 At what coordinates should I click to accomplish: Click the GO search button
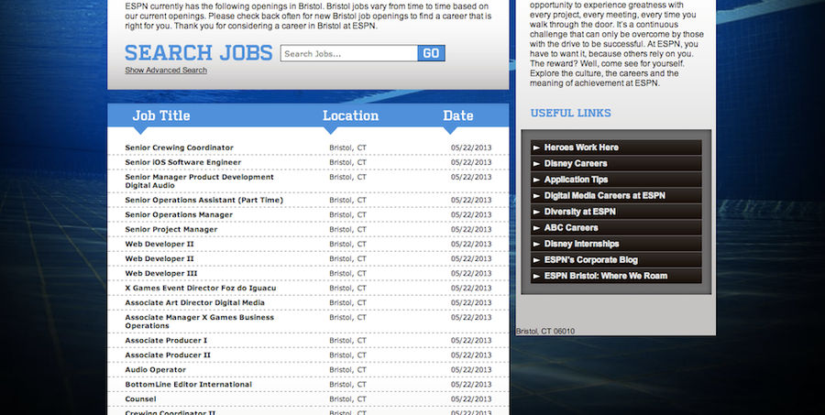click(431, 53)
